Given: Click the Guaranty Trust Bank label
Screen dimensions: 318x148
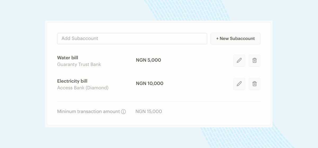Looking at the screenshot, I should (x=79, y=64).
